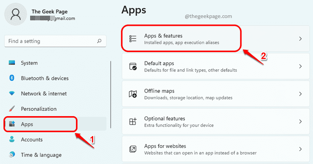Screen dimensions: 313x164
Task: Click the sidebar vertical scrollbar
Action: (x=111, y=95)
